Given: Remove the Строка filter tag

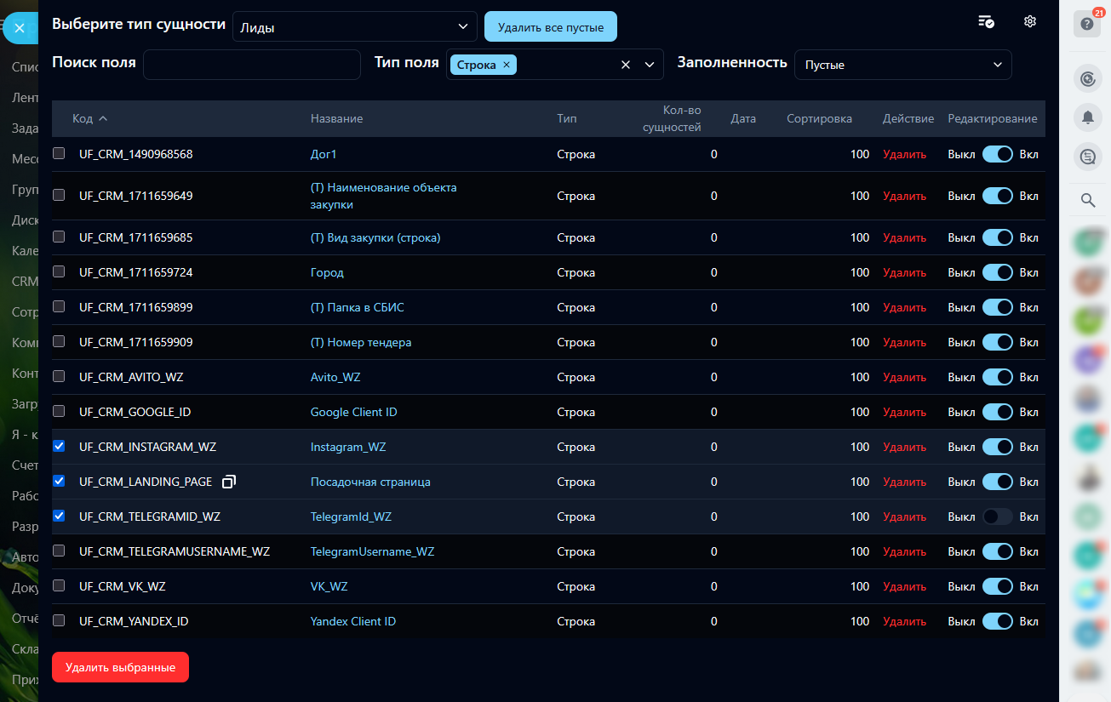Looking at the screenshot, I should (x=507, y=65).
